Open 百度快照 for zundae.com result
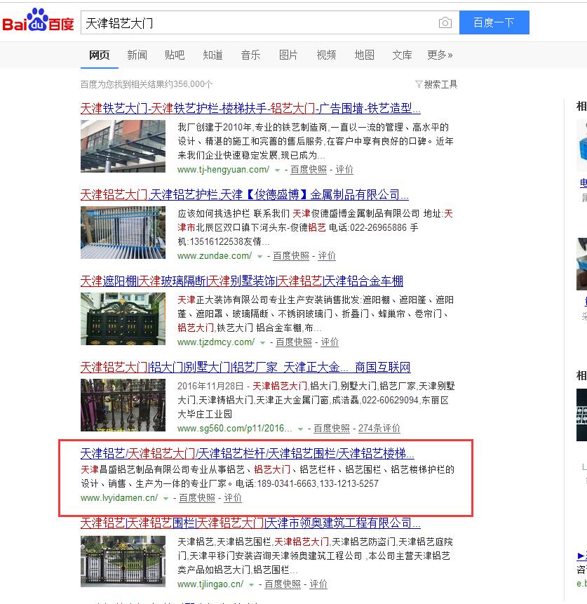 291,256
